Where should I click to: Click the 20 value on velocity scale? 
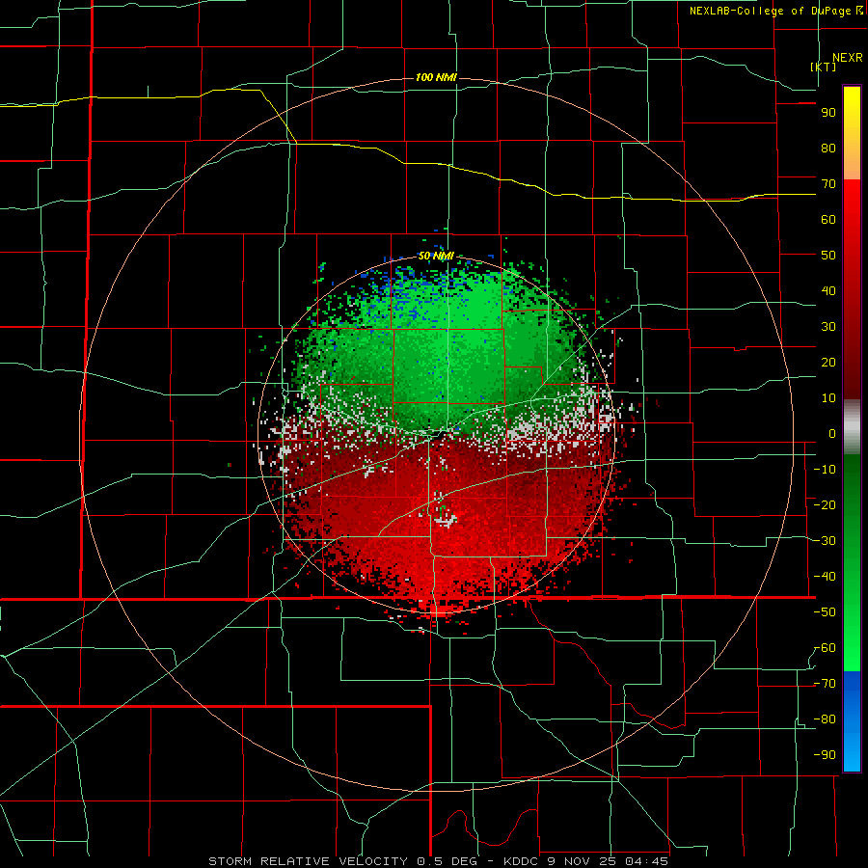tap(828, 362)
